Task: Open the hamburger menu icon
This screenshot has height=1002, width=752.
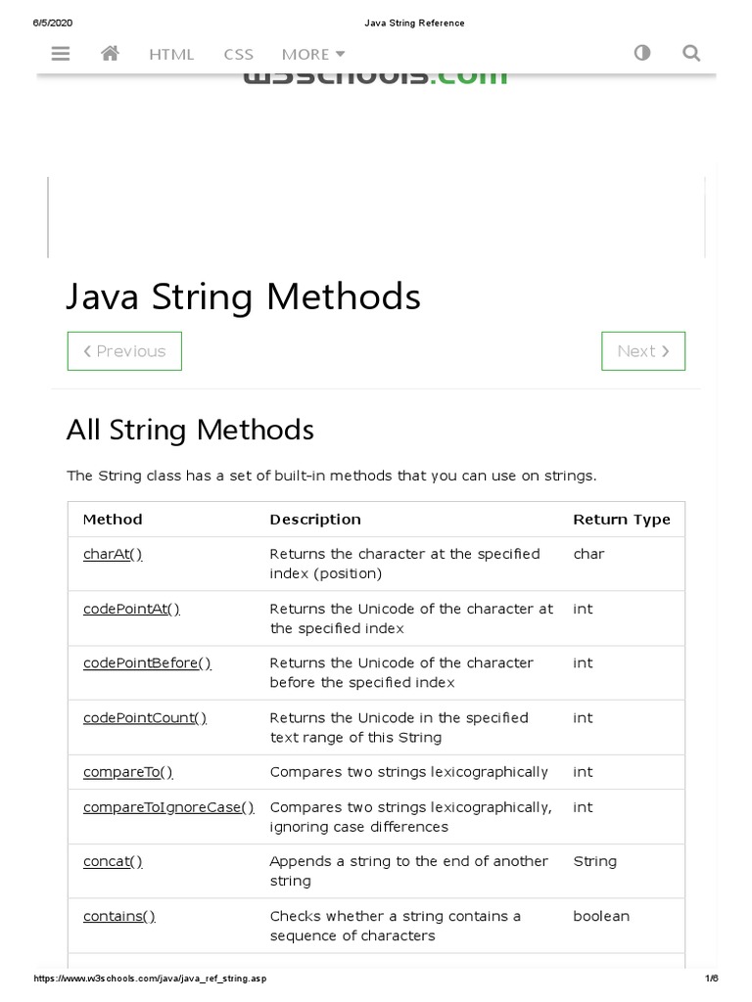Action: pos(61,54)
